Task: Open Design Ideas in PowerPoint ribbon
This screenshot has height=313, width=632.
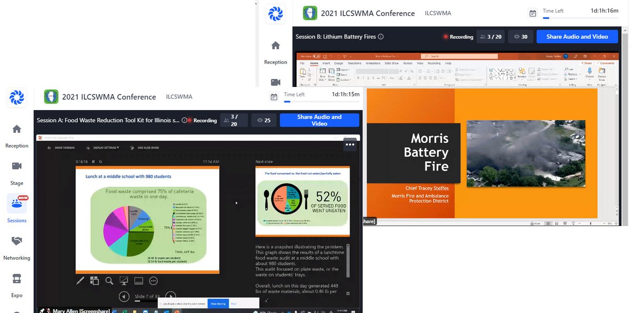Action: pos(602,74)
